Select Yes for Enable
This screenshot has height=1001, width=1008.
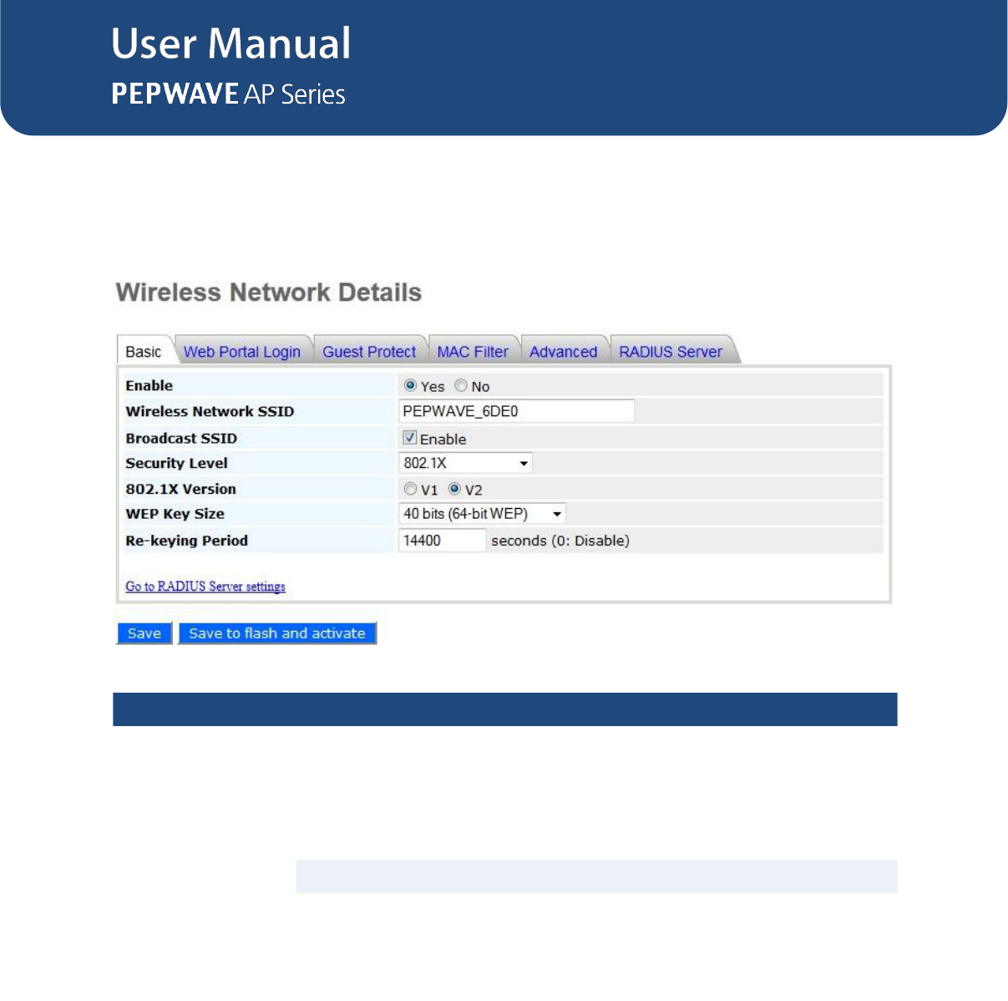(410, 385)
